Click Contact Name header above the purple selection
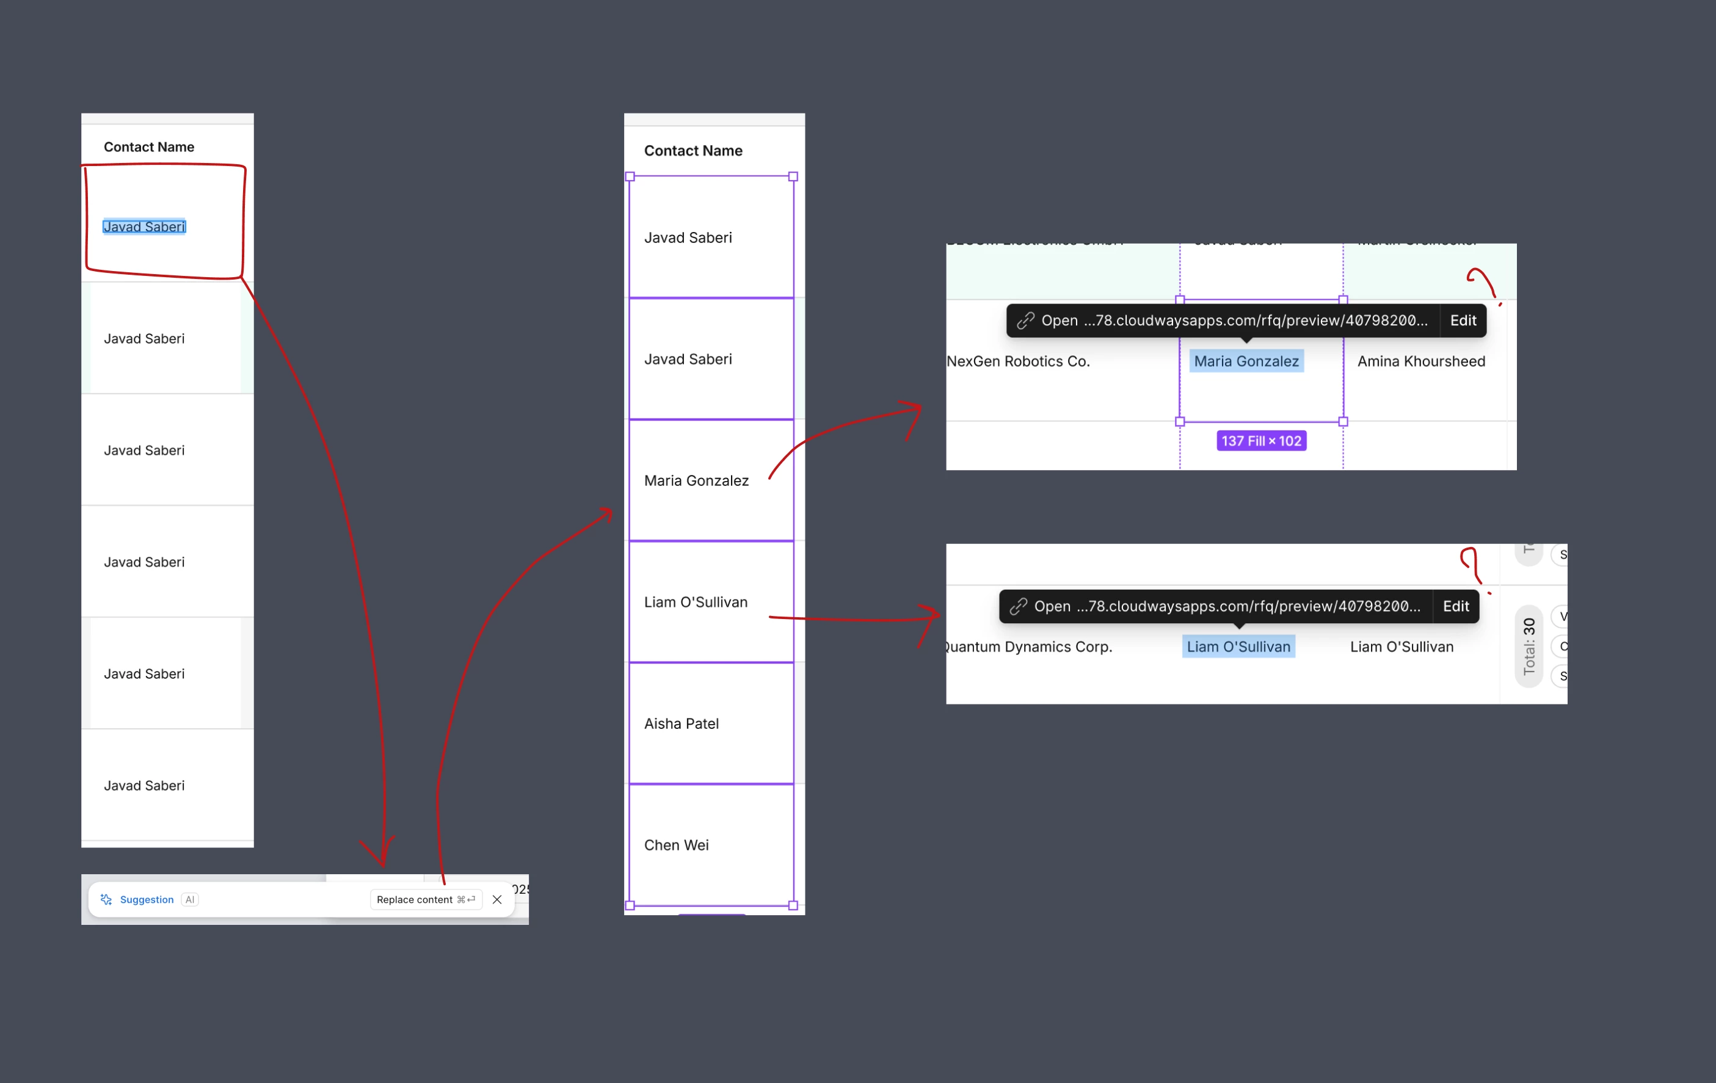 pyautogui.click(x=693, y=150)
